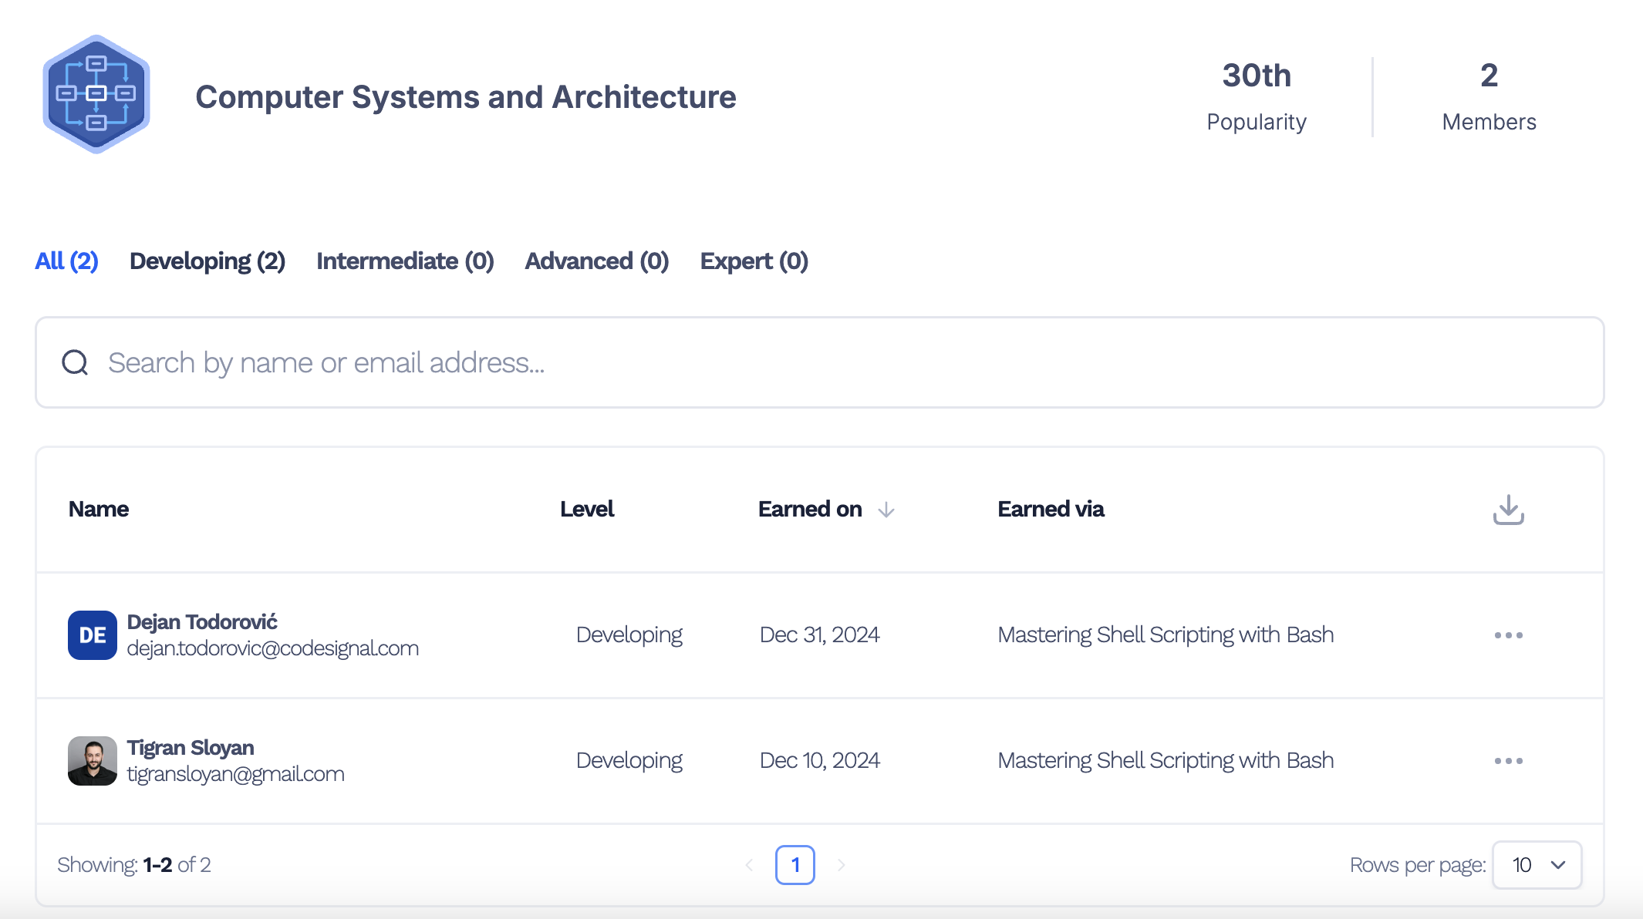
Task: Go to the previous page arrow
Action: 749,865
